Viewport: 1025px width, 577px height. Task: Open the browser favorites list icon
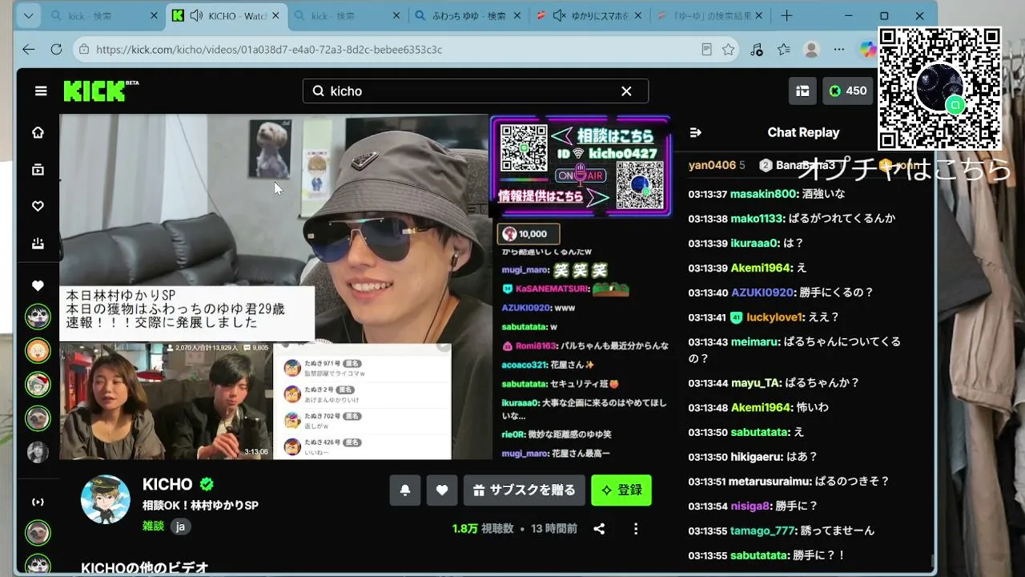click(784, 50)
